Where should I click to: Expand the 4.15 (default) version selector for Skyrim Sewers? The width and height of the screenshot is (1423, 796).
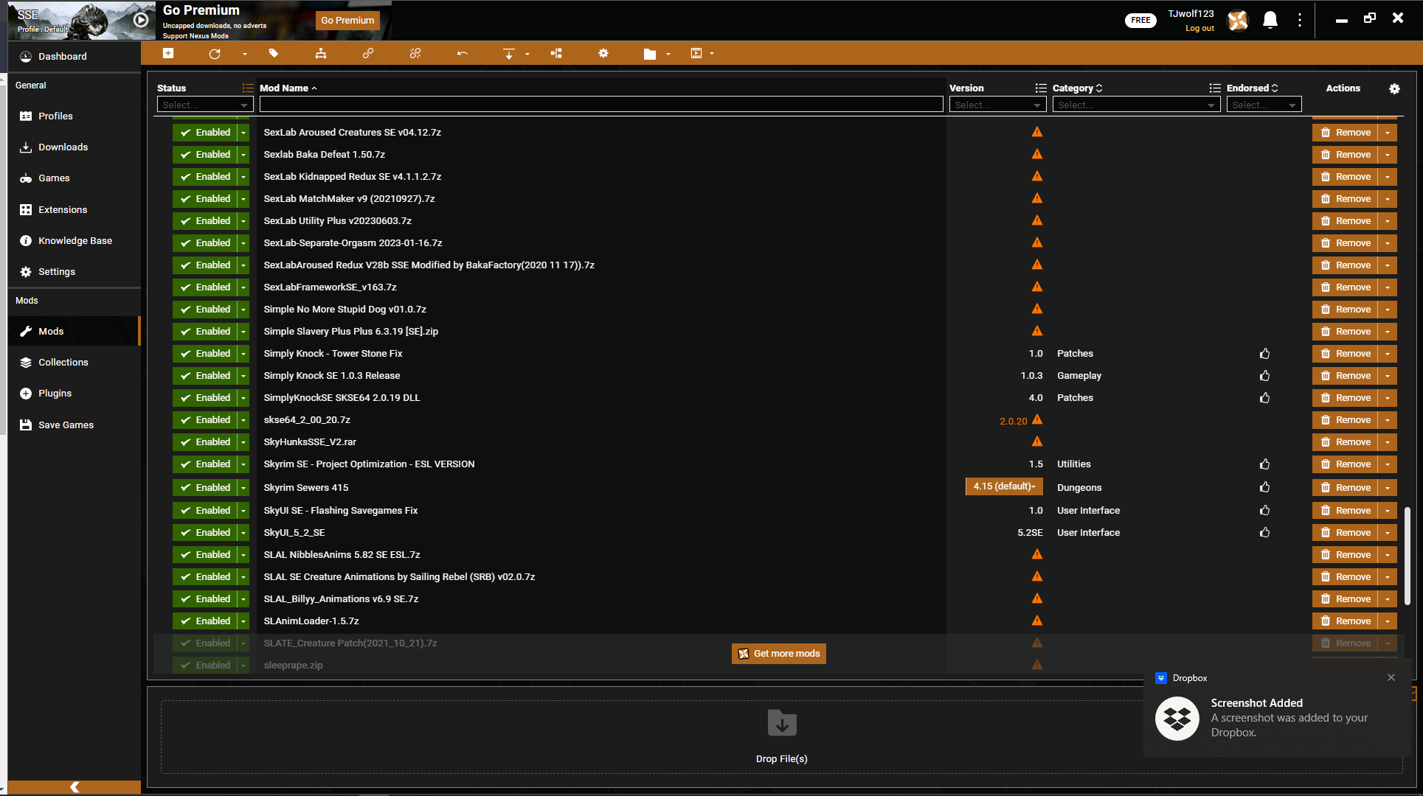pyautogui.click(x=1004, y=486)
